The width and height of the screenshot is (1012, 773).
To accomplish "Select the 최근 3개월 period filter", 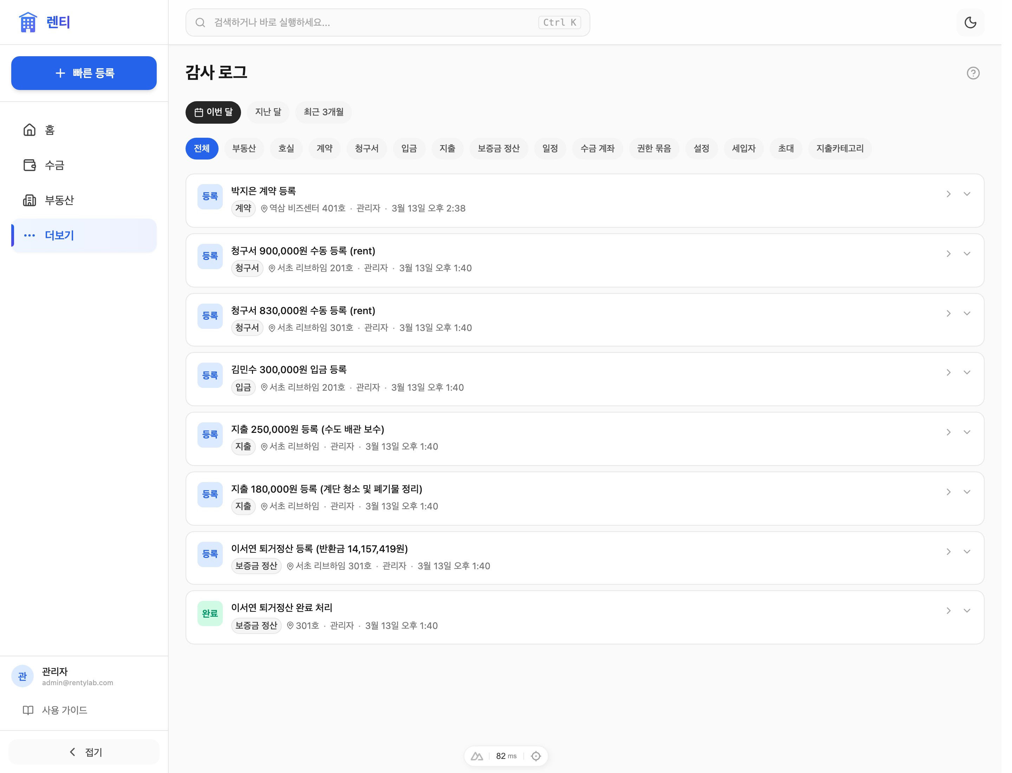I will [x=324, y=112].
